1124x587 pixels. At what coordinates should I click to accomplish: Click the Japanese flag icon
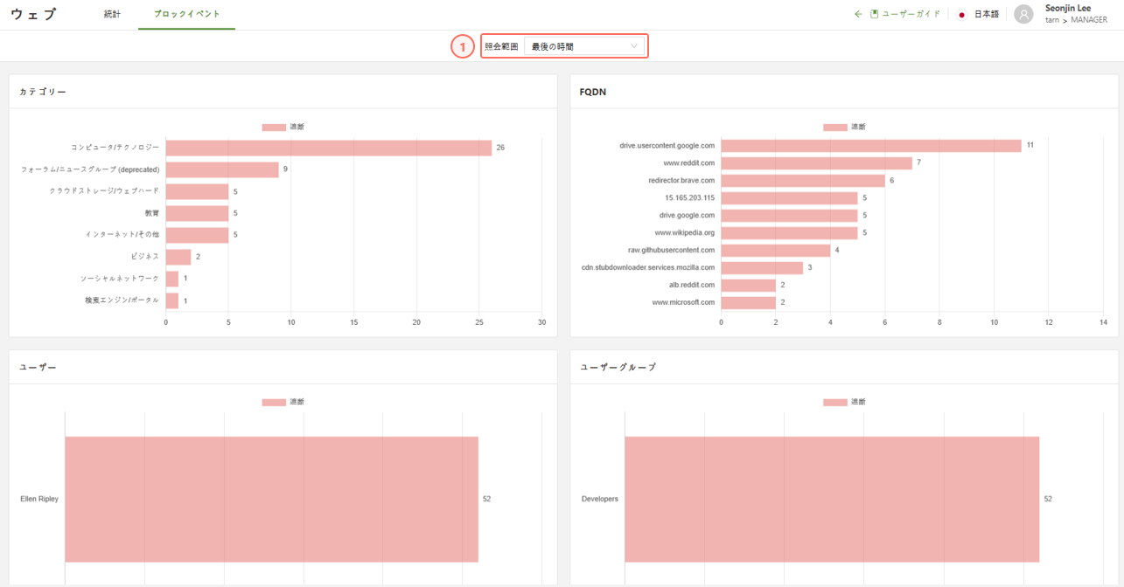click(962, 15)
